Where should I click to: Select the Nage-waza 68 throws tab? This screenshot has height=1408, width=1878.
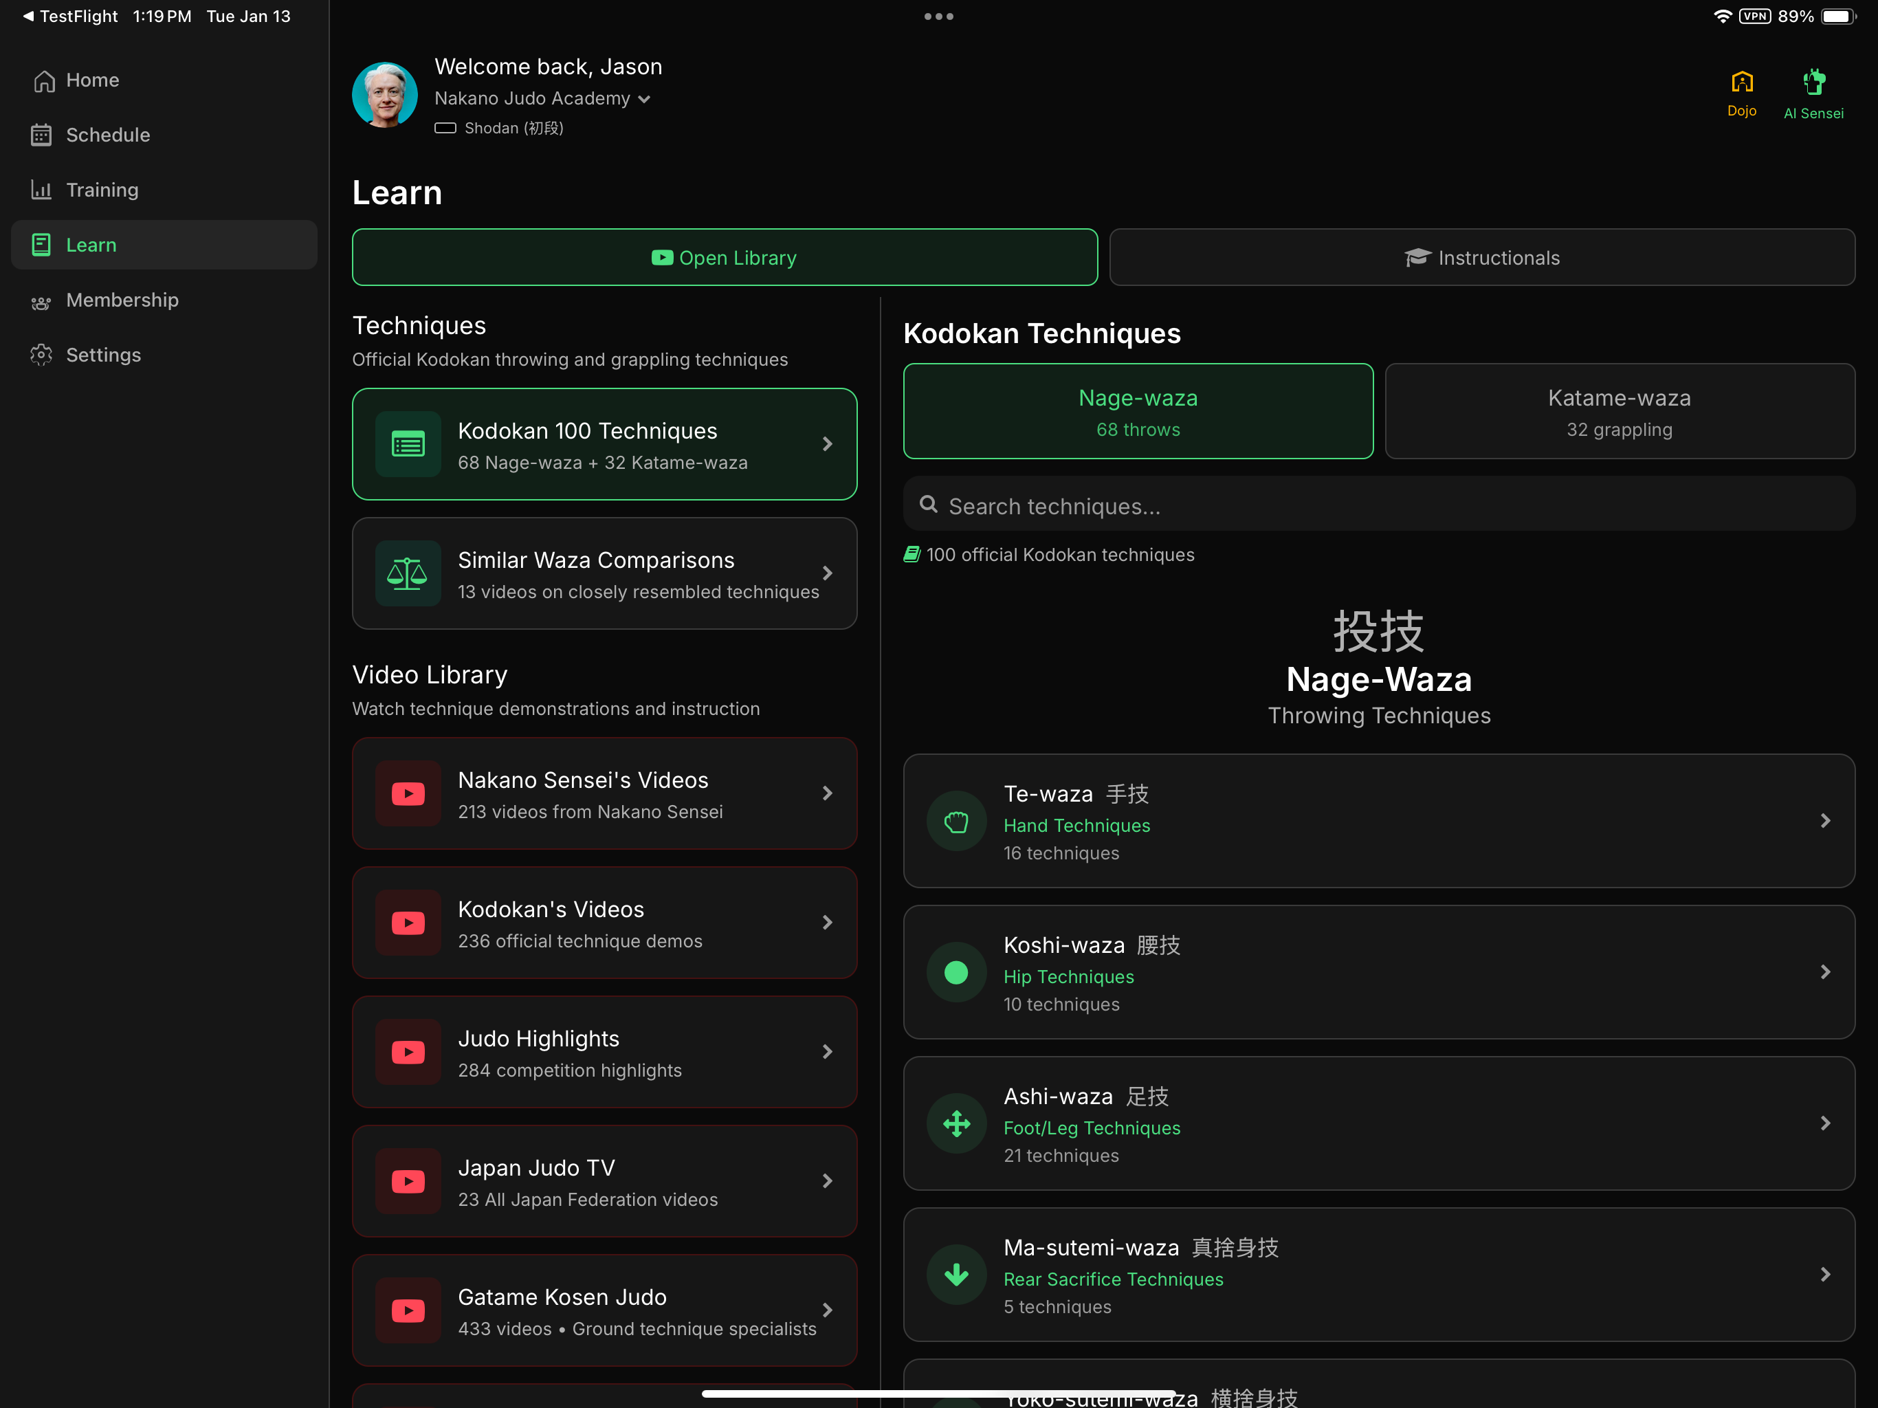click(x=1138, y=412)
